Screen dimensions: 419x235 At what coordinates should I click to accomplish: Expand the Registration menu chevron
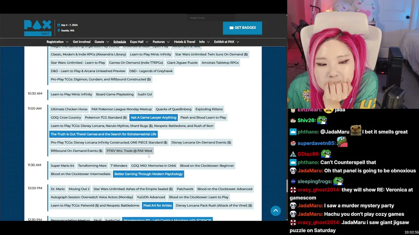point(67,42)
